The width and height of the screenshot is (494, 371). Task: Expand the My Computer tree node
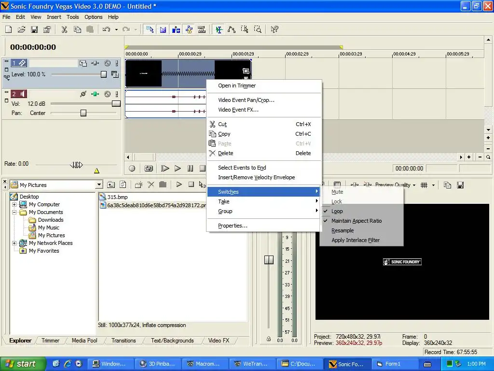[x=14, y=204]
